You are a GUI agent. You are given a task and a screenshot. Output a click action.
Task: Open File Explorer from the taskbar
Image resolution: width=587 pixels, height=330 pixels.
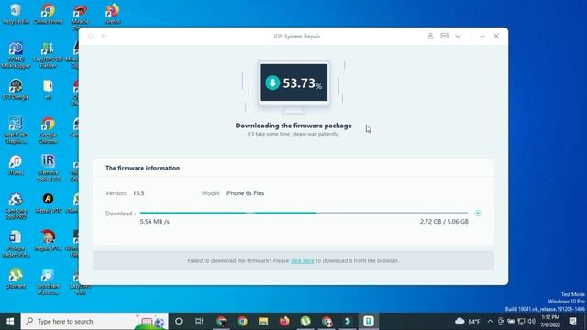(x=263, y=322)
